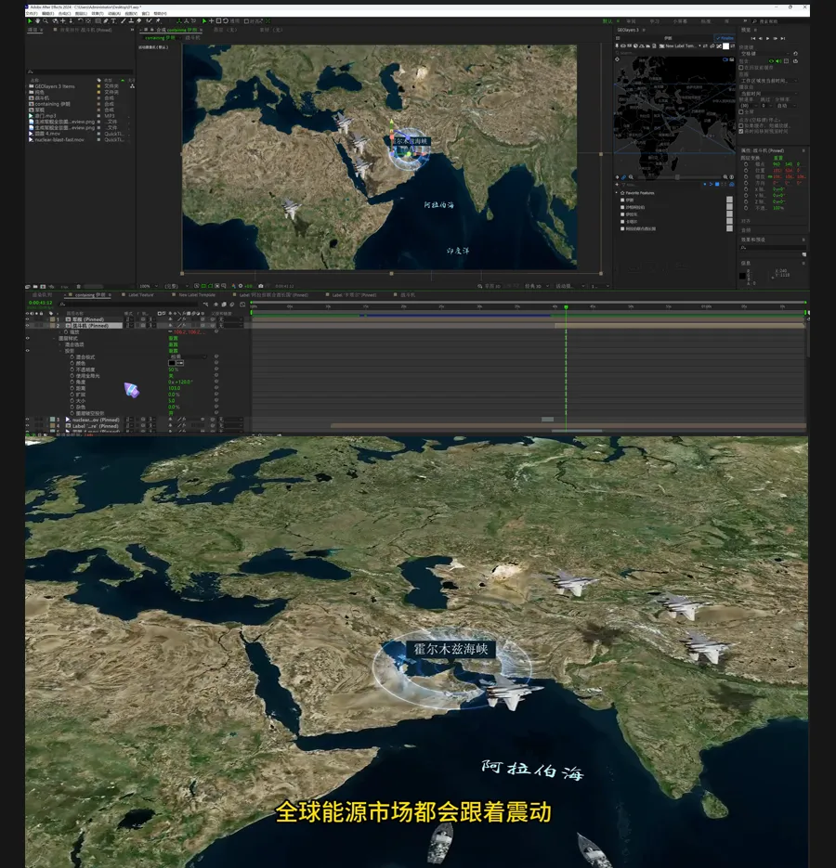This screenshot has height=868, width=836.
Task: Select the Pen tool in toolbar
Action: click(106, 21)
